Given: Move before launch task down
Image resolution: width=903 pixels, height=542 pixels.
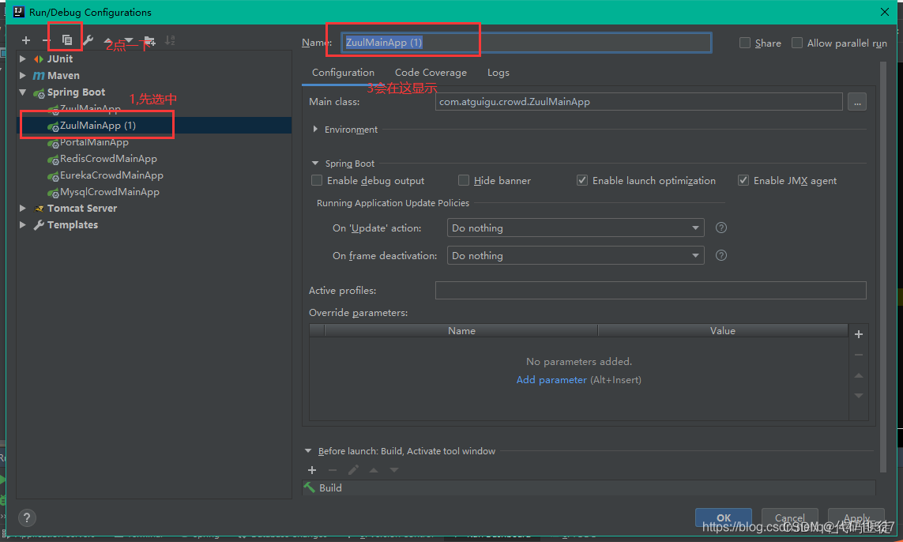Looking at the screenshot, I should (x=394, y=470).
